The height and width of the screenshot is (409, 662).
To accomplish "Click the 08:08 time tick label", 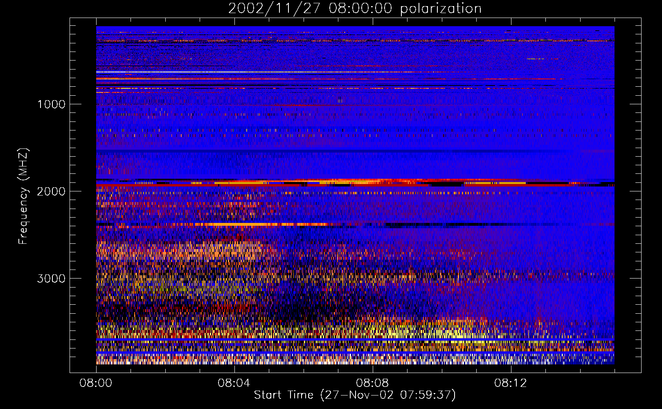I will click(x=372, y=383).
